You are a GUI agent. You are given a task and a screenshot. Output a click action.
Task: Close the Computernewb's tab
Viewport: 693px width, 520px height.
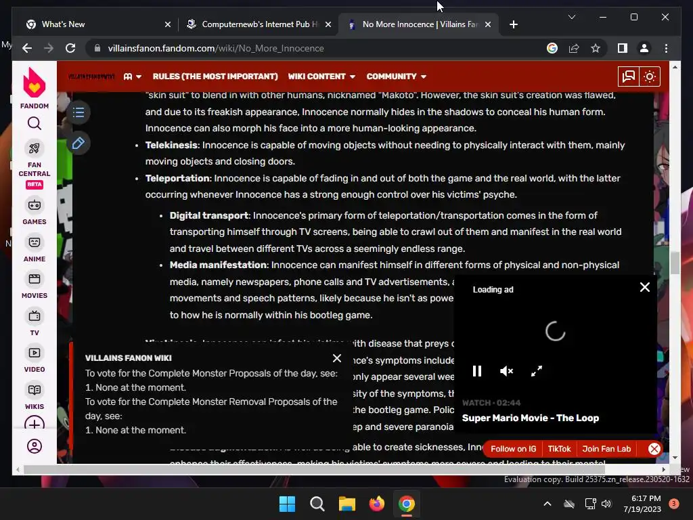328,24
